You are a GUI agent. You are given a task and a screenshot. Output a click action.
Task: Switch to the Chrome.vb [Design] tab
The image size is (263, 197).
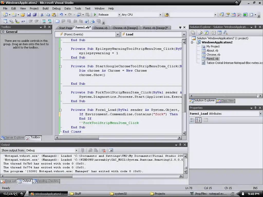point(125,28)
